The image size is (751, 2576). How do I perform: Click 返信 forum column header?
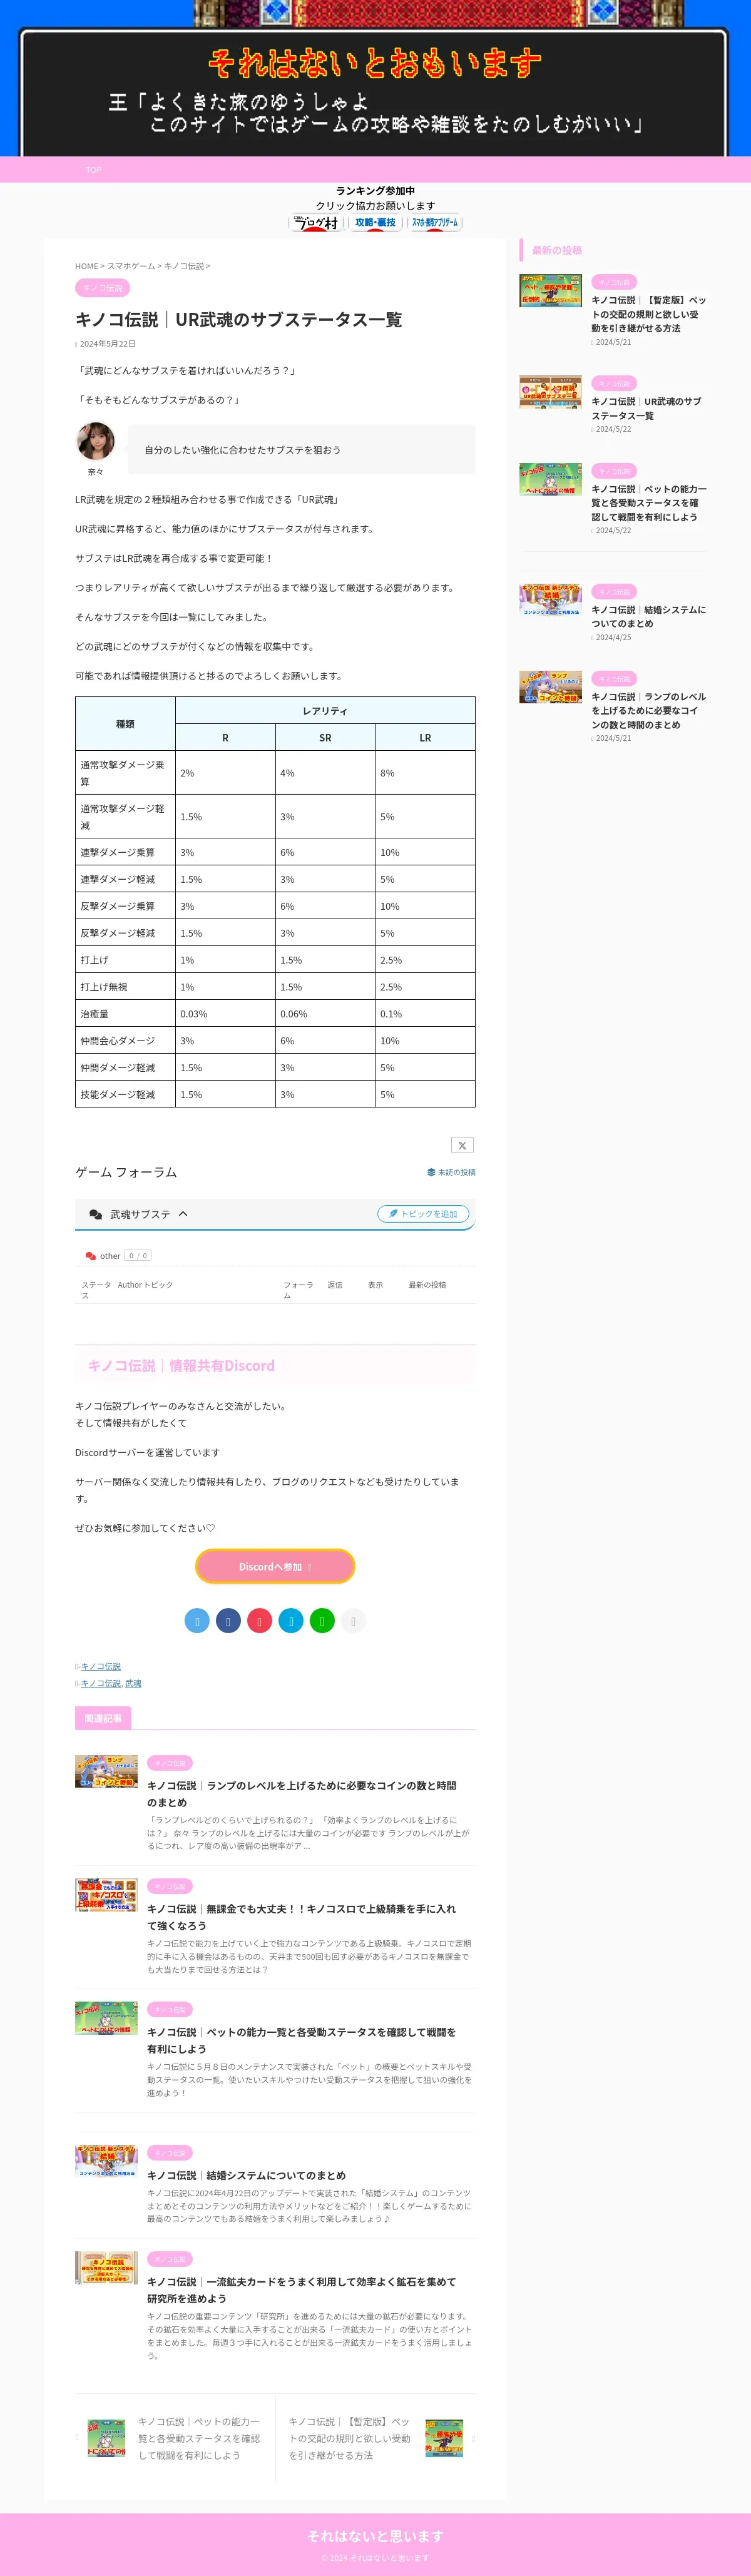(x=335, y=1285)
